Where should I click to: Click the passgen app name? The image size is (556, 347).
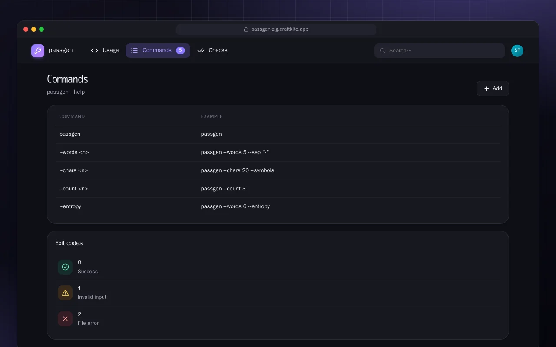coord(61,50)
